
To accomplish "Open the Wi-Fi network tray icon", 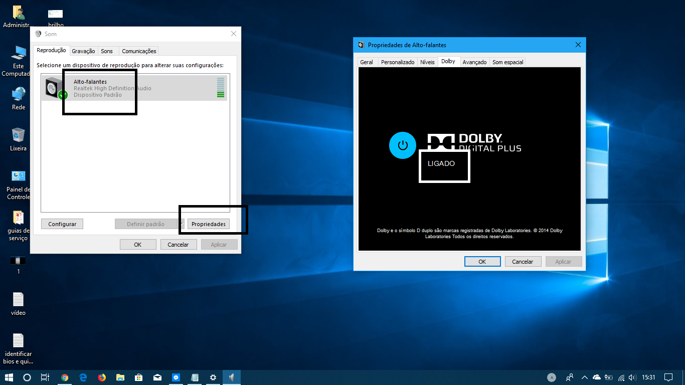I will point(621,377).
